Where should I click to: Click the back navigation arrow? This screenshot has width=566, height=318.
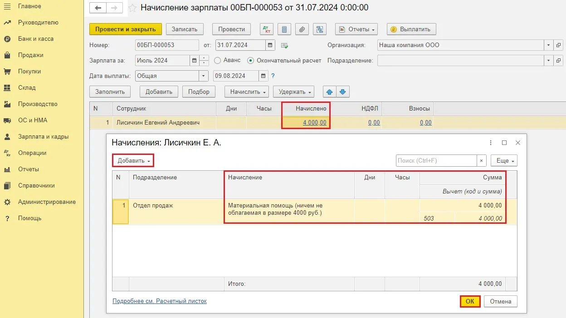(98, 8)
